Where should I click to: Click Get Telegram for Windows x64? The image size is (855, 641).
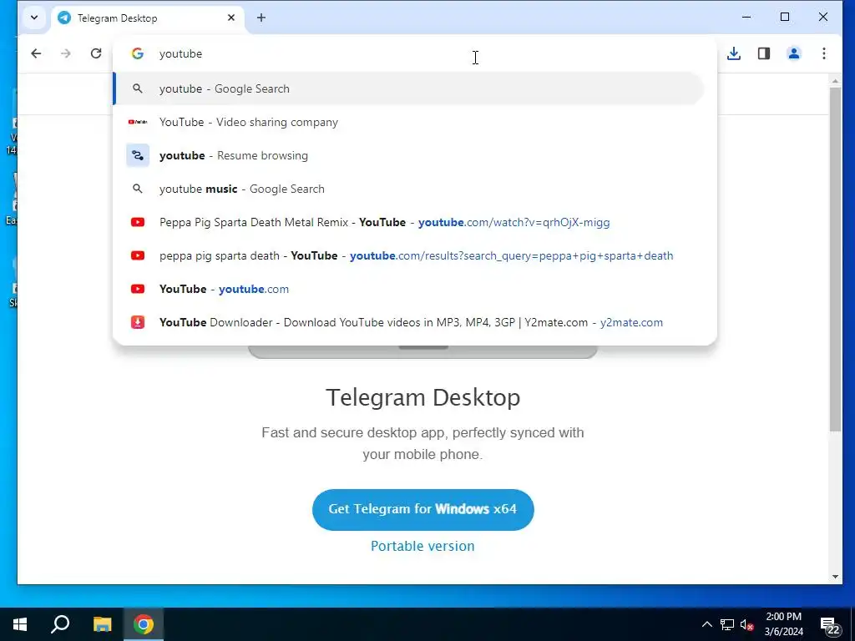coord(422,509)
